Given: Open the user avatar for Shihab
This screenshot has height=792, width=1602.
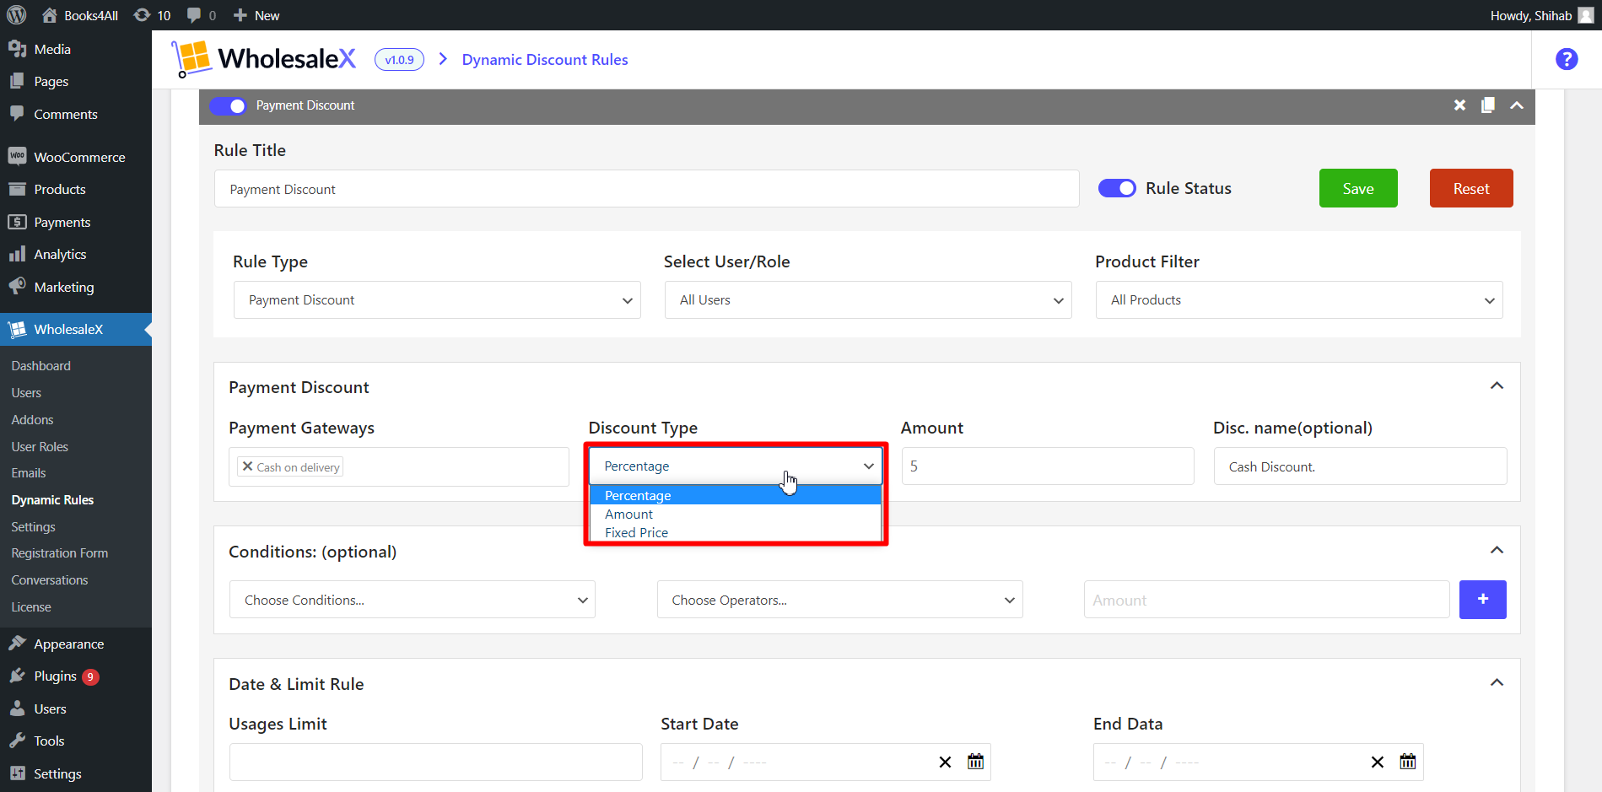Looking at the screenshot, I should tap(1585, 15).
